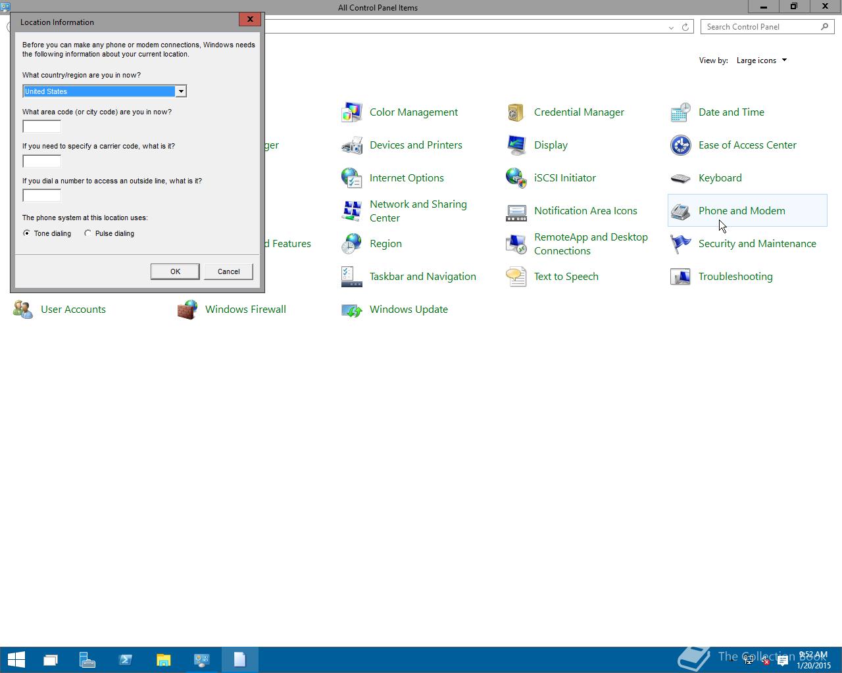Image resolution: width=842 pixels, height=673 pixels.
Task: Select Tone dialing
Action: click(x=47, y=233)
